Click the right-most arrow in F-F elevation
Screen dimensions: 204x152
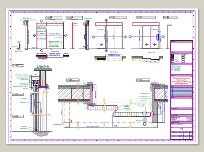(155, 44)
